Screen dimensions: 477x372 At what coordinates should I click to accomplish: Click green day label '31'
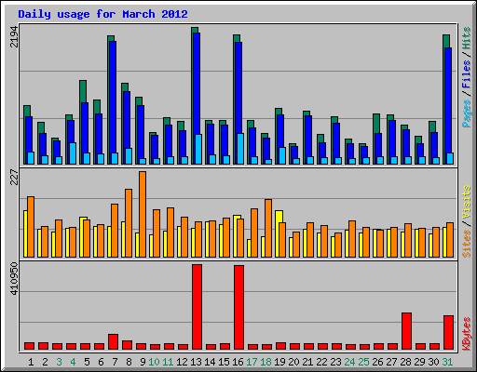(x=447, y=362)
